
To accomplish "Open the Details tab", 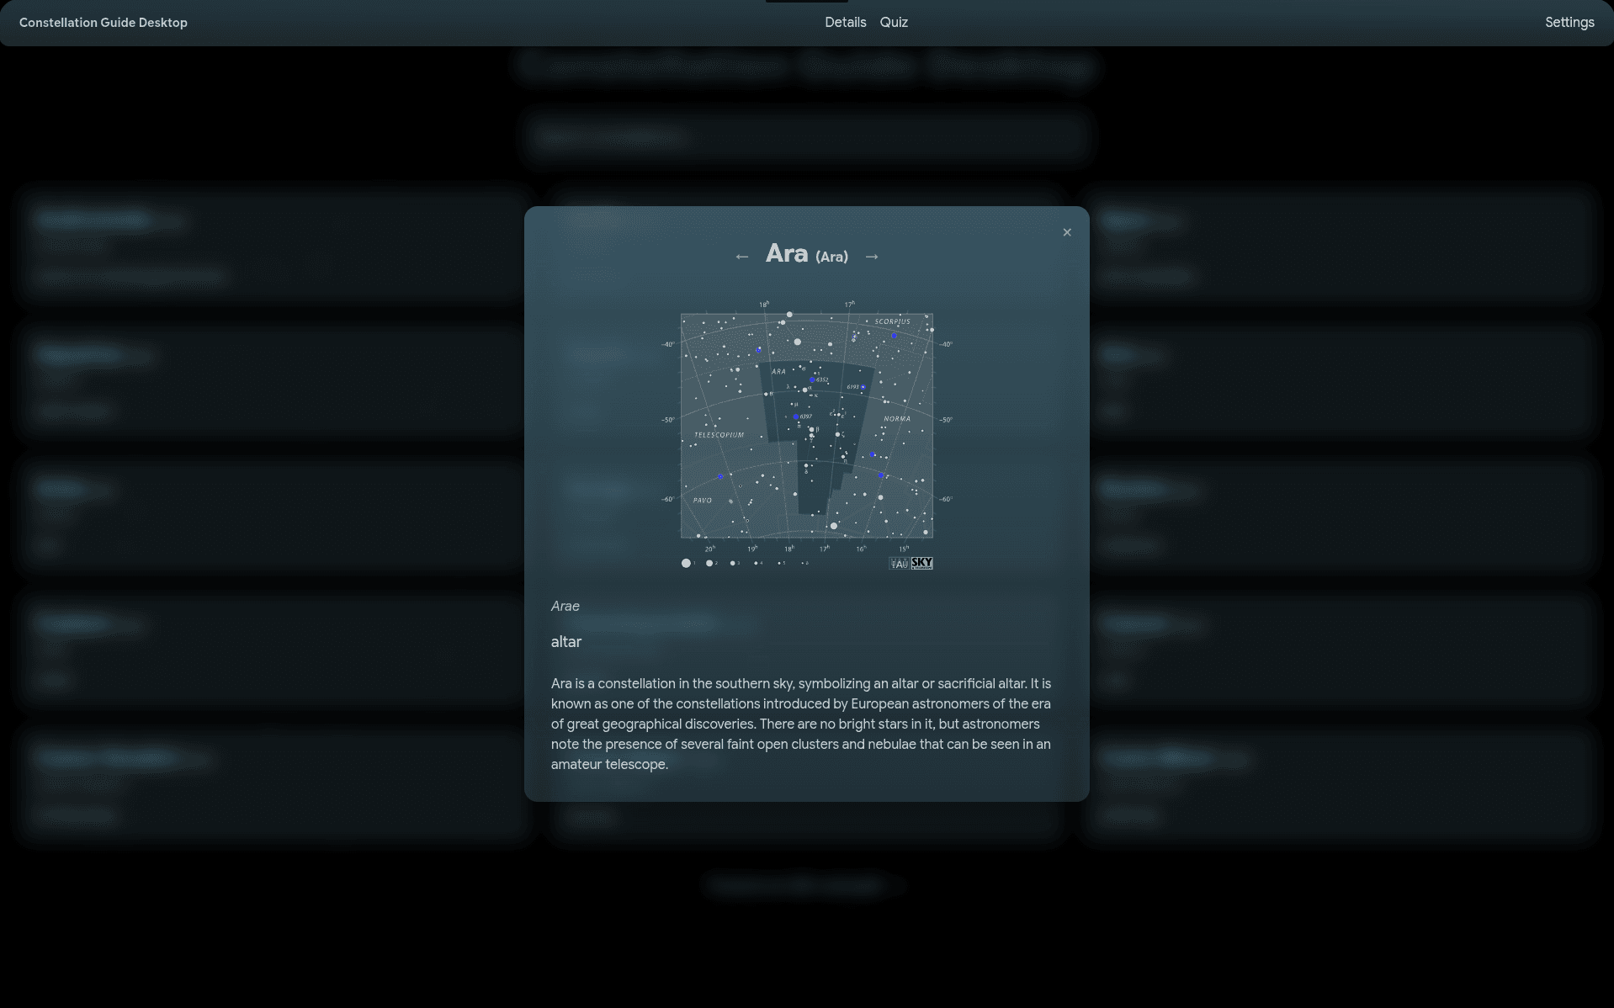I will coord(845,23).
